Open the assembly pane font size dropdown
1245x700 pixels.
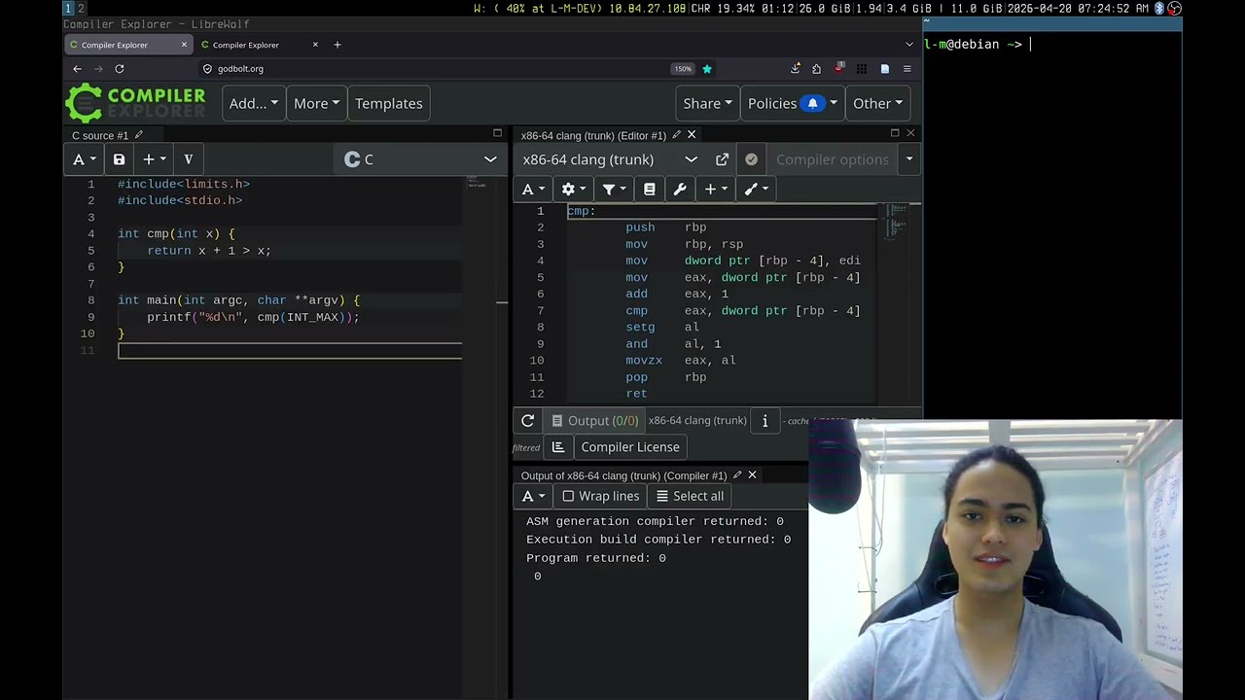[534, 190]
